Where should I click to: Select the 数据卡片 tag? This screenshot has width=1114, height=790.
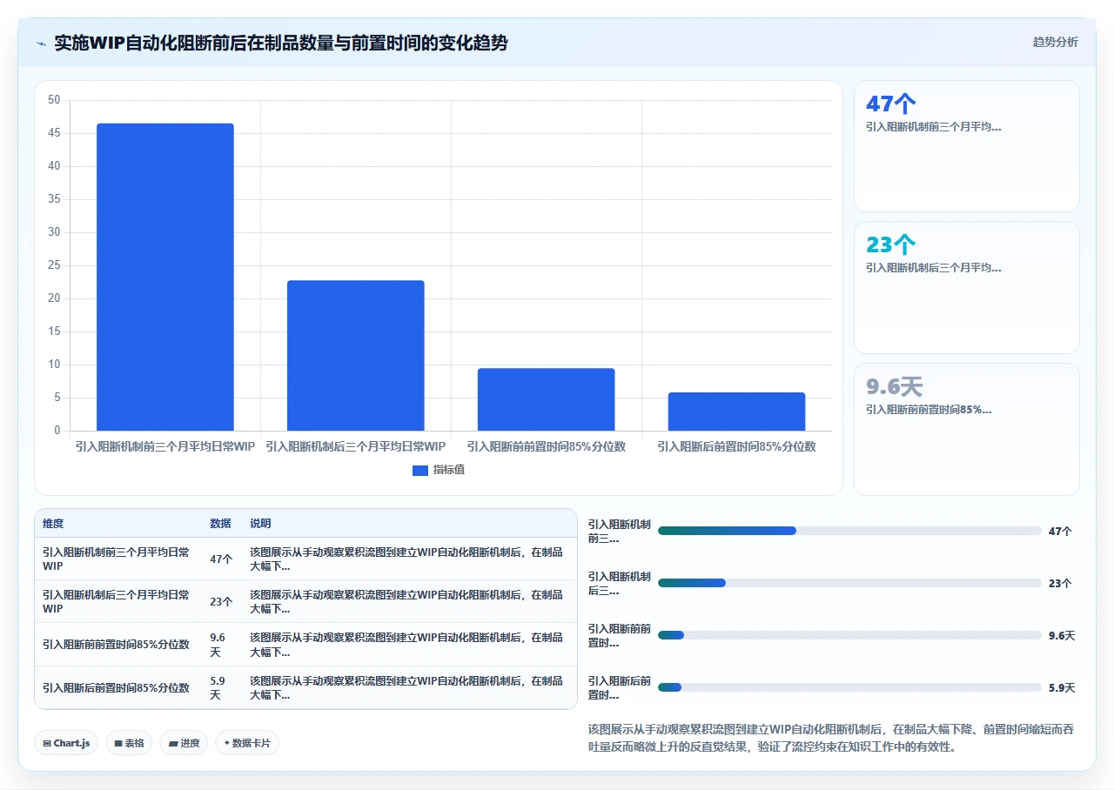[247, 743]
